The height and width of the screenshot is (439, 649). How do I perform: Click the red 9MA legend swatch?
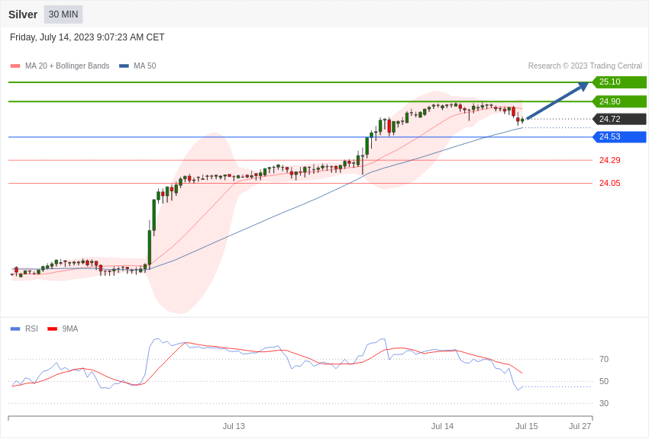tap(52, 328)
